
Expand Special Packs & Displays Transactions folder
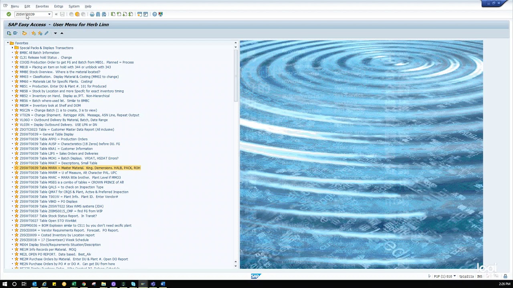pyautogui.click(x=12, y=48)
